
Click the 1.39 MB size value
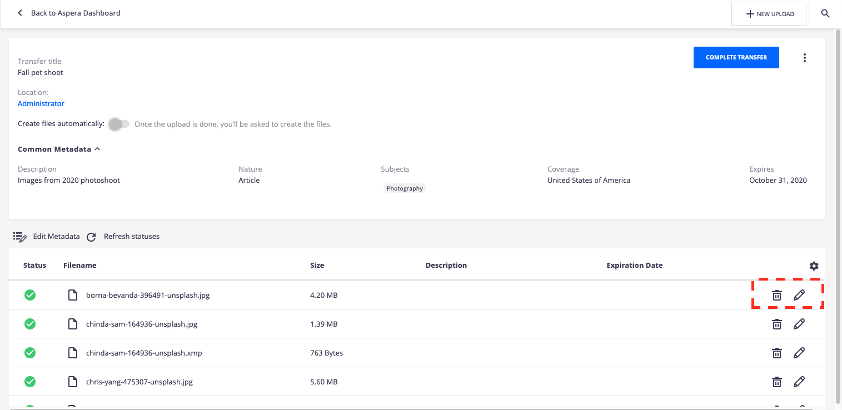tap(324, 324)
